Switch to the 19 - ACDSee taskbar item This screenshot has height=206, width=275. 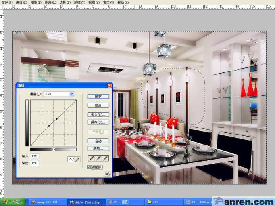pos(198,202)
